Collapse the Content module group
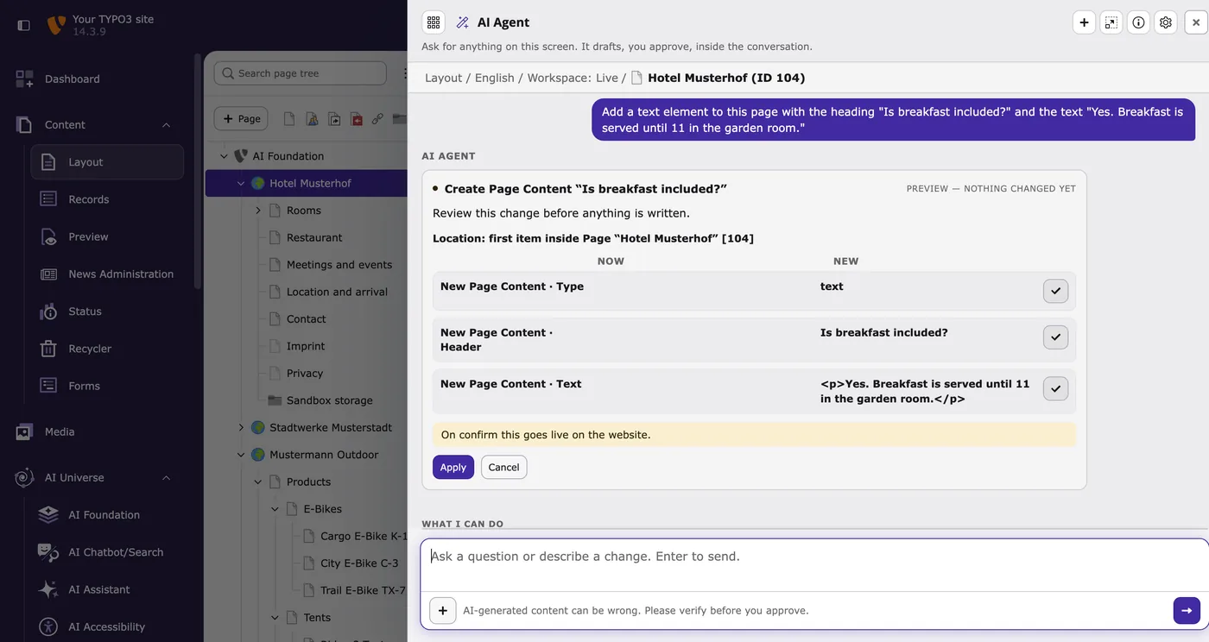Image resolution: width=1209 pixels, height=642 pixels. tap(166, 125)
